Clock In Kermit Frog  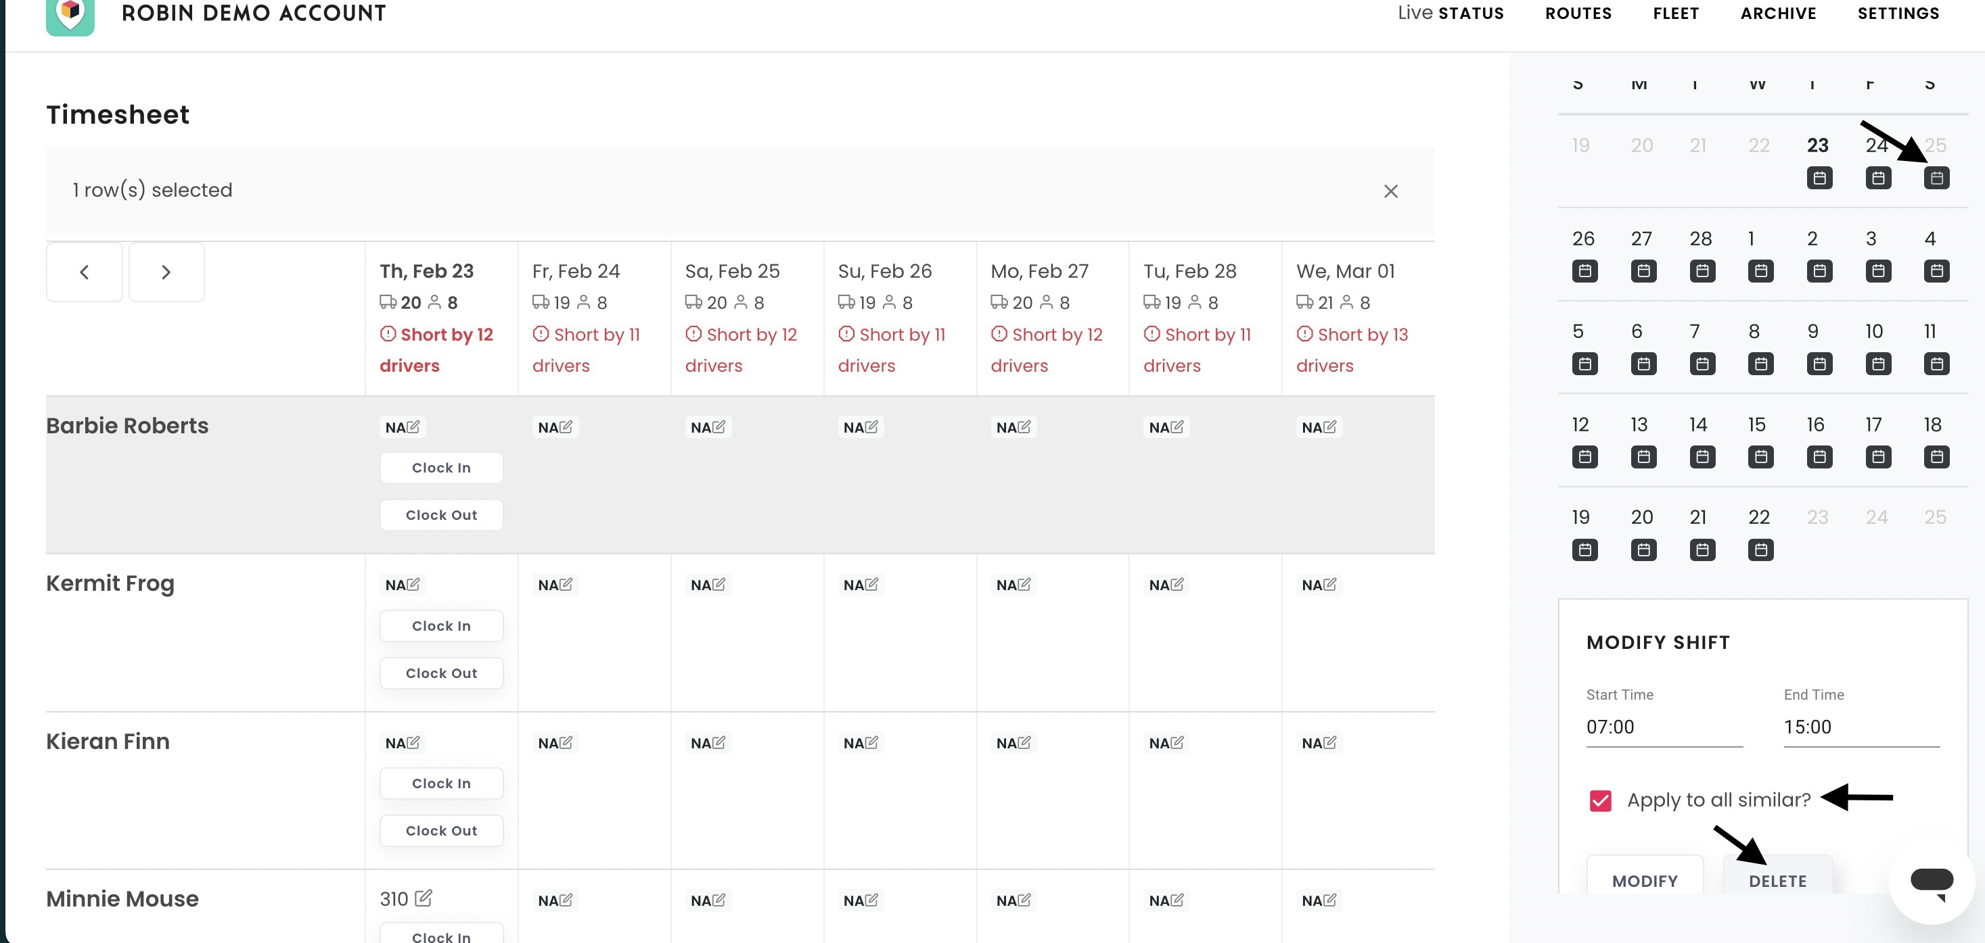click(442, 626)
